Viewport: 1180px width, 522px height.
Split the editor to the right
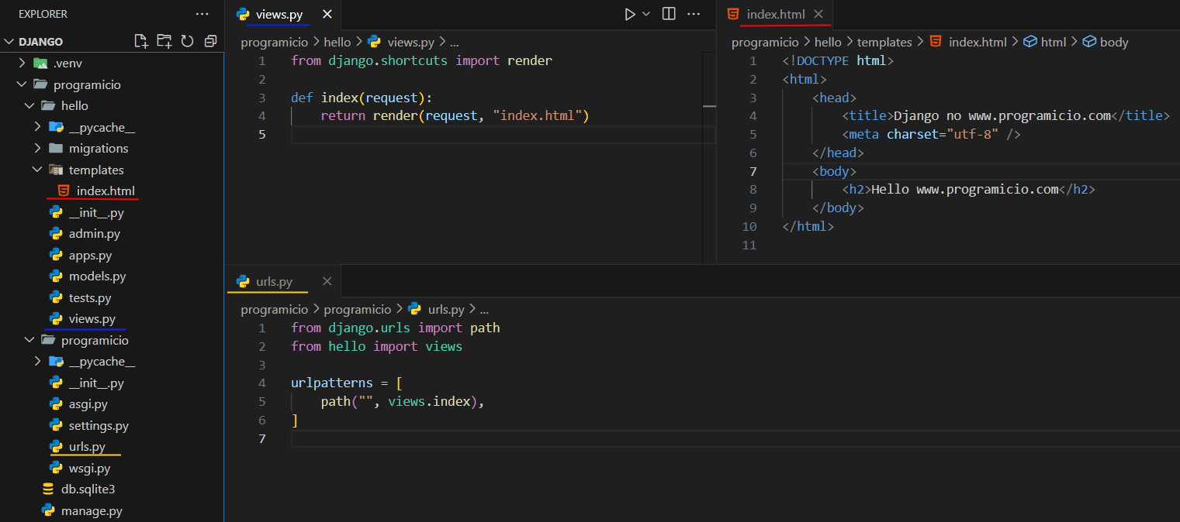point(669,14)
